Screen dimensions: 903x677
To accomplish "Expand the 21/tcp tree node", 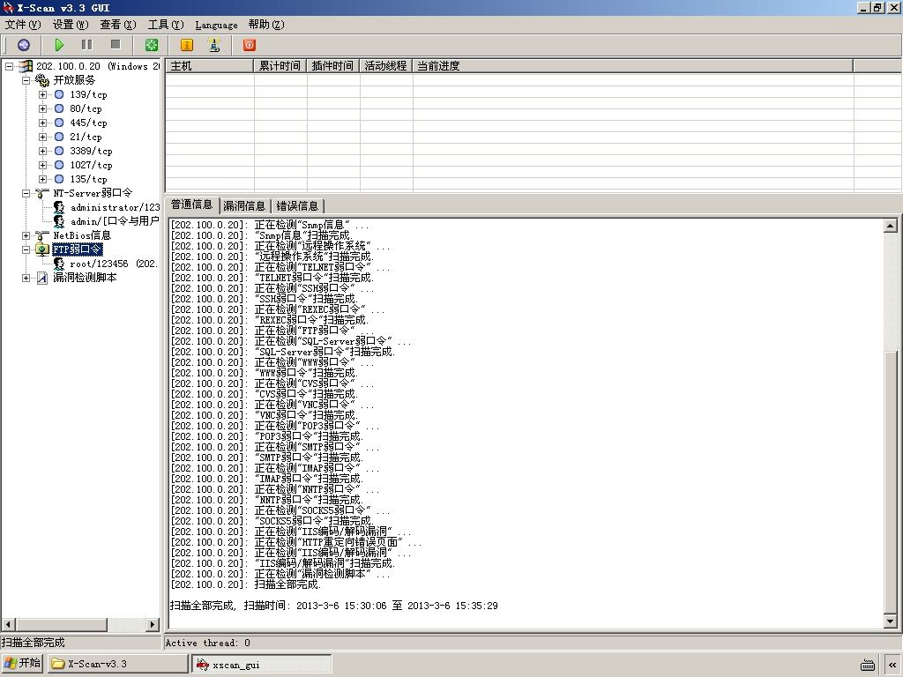I will click(42, 137).
